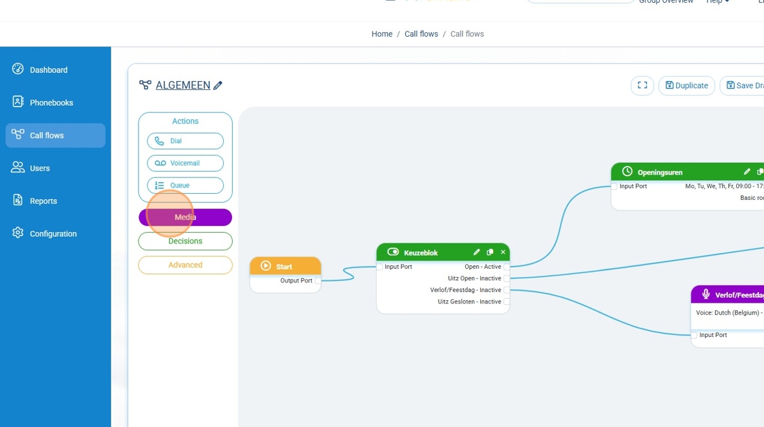The width and height of the screenshot is (764, 427).
Task: Delete Keuzeblok node with the X icon
Action: coord(503,252)
